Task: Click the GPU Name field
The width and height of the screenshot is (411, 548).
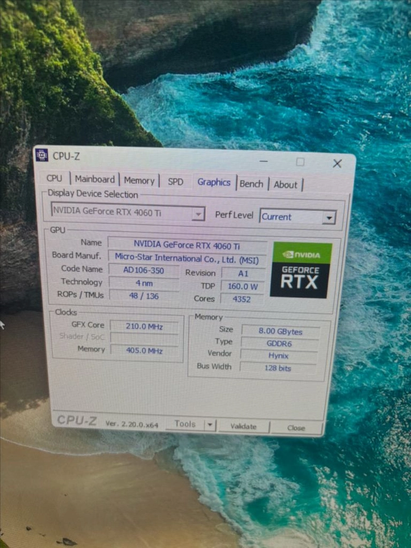Action: [187, 246]
